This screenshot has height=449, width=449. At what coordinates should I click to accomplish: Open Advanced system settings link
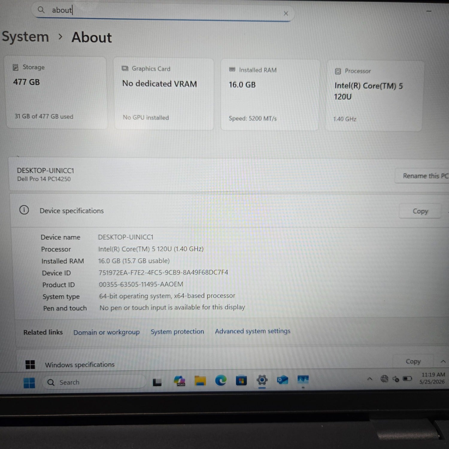(253, 331)
